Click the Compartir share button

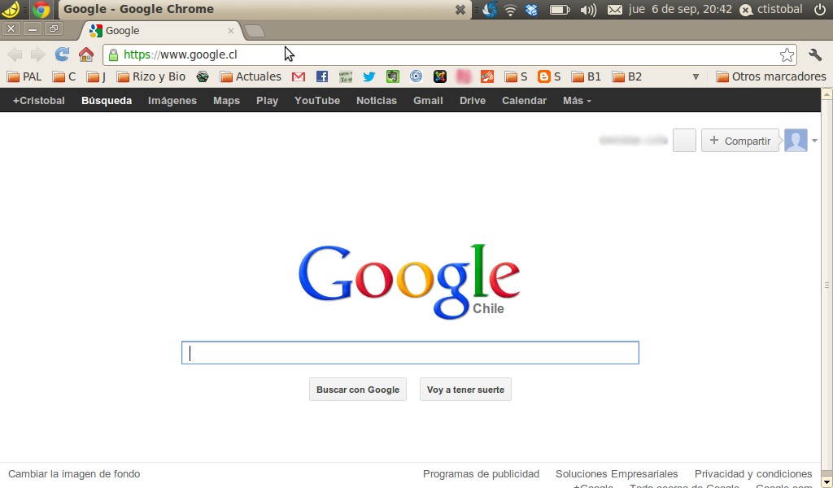point(740,141)
